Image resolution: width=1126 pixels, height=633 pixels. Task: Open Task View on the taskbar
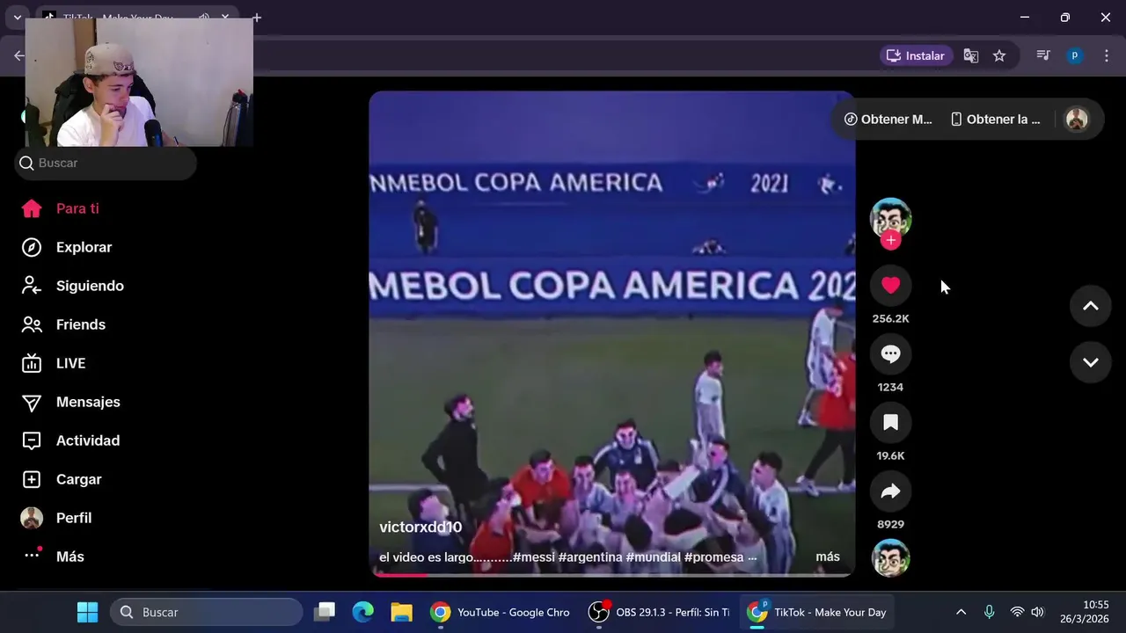[x=325, y=612]
